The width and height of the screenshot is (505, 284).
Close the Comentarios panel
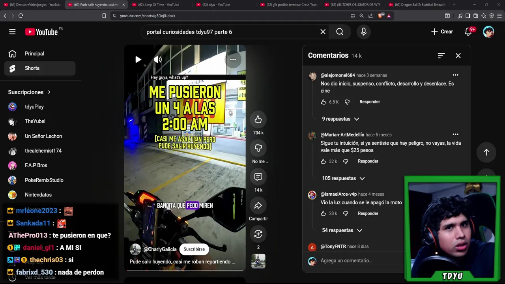(458, 56)
